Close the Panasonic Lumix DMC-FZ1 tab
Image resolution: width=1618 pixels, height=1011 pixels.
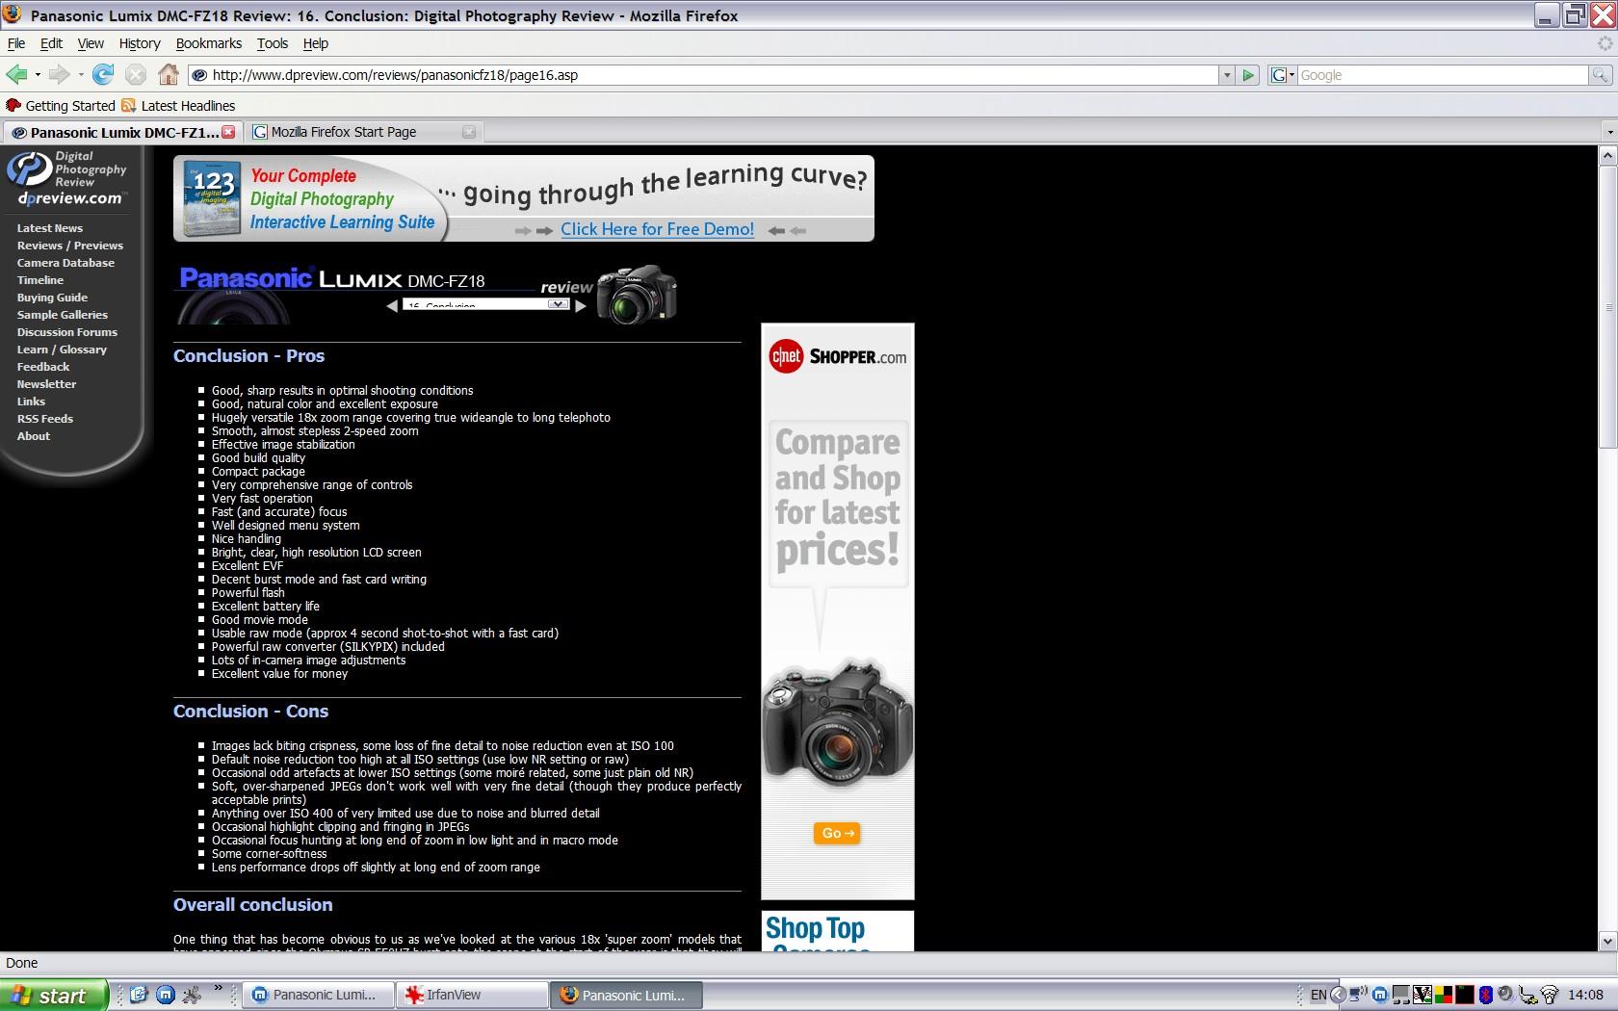[228, 132]
